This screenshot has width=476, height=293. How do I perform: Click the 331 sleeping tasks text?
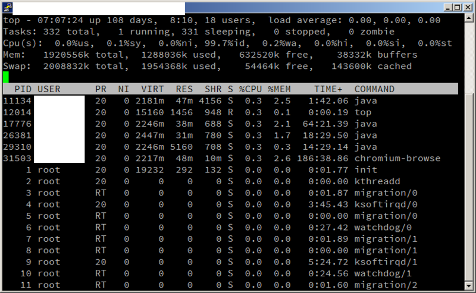tap(216, 31)
